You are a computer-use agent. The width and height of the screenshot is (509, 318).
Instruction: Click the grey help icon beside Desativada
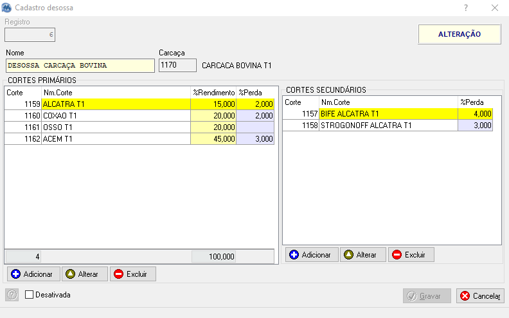point(12,295)
